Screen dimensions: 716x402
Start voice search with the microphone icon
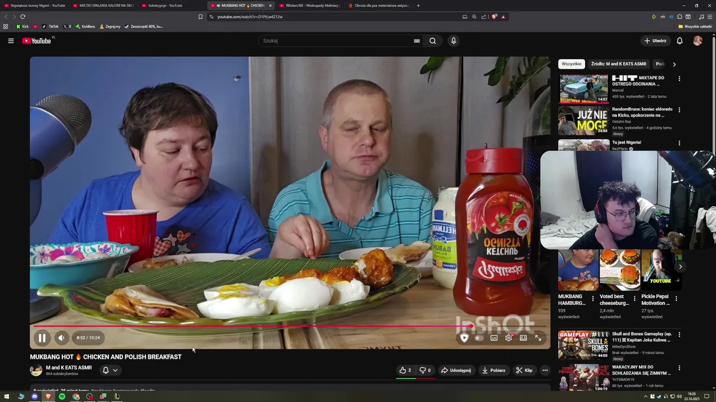click(454, 41)
